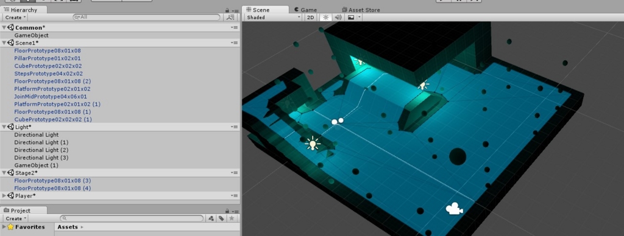The image size is (624, 236).
Task: Toggle Scene view lighting sun button
Action: [326, 18]
